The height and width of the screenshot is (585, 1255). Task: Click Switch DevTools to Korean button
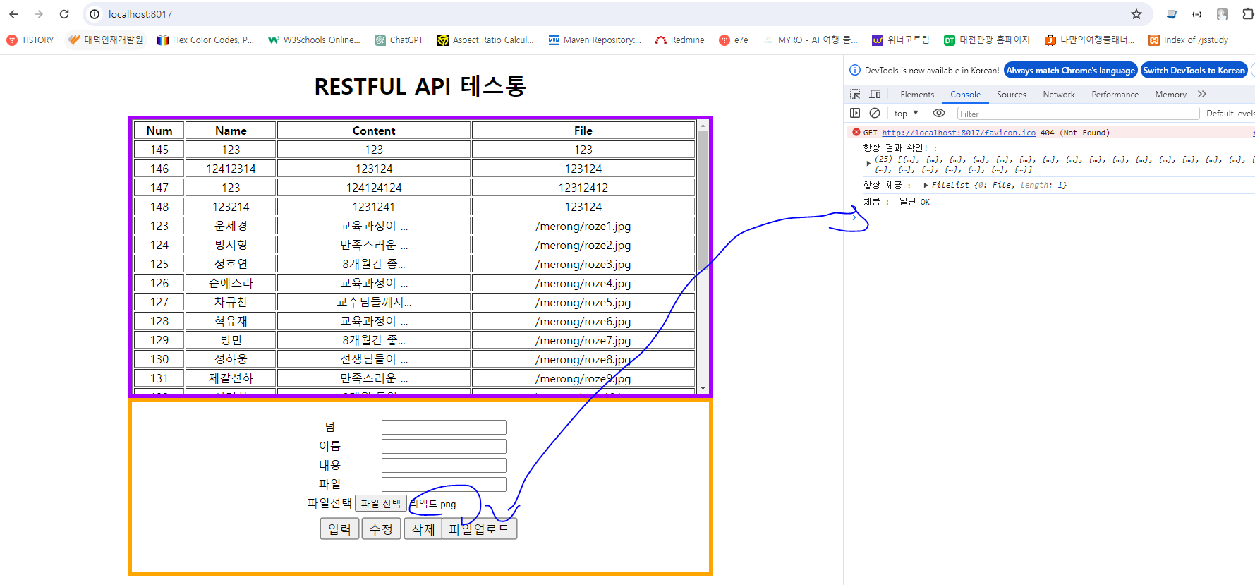tap(1194, 71)
